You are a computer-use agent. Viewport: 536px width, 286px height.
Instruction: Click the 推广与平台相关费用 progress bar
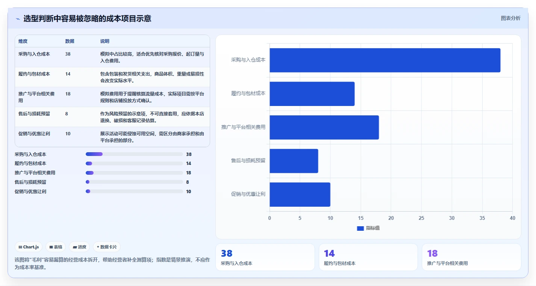pos(134,173)
